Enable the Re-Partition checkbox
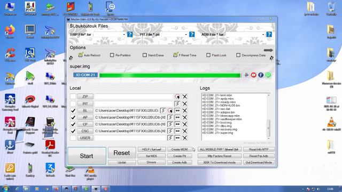Screen dimensions: 342x192 [x=112, y=55]
